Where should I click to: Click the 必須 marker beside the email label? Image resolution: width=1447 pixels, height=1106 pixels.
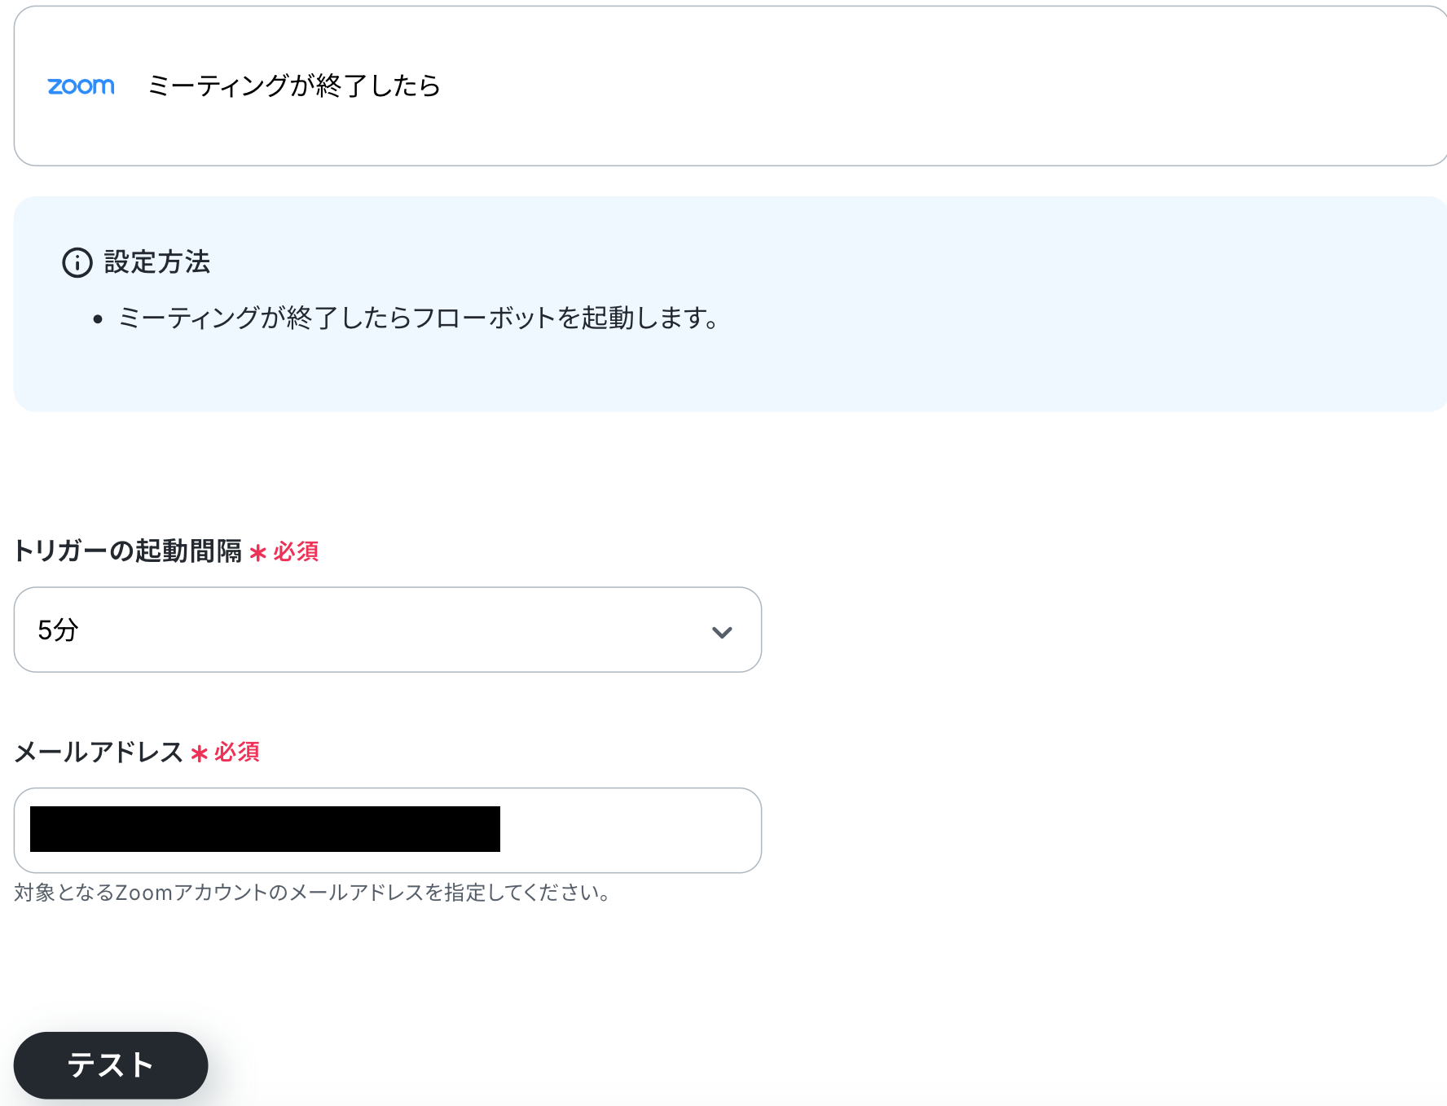click(237, 752)
